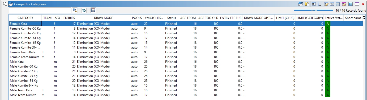Click the numbered list icon

[x=320, y=4]
